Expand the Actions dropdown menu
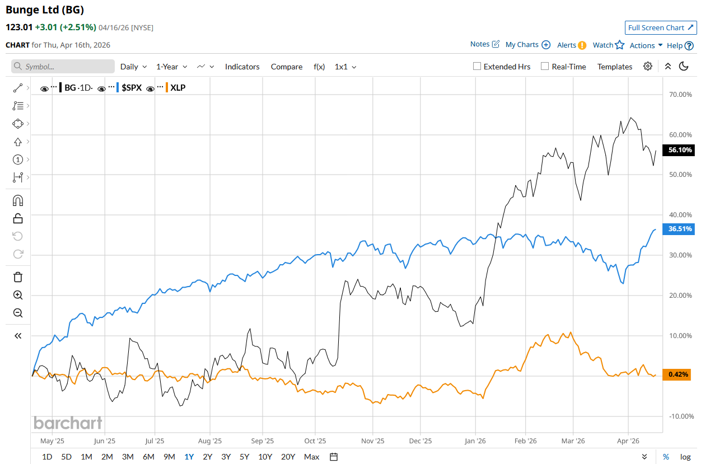Screen dimensions: 710x464 pyautogui.click(x=646, y=45)
